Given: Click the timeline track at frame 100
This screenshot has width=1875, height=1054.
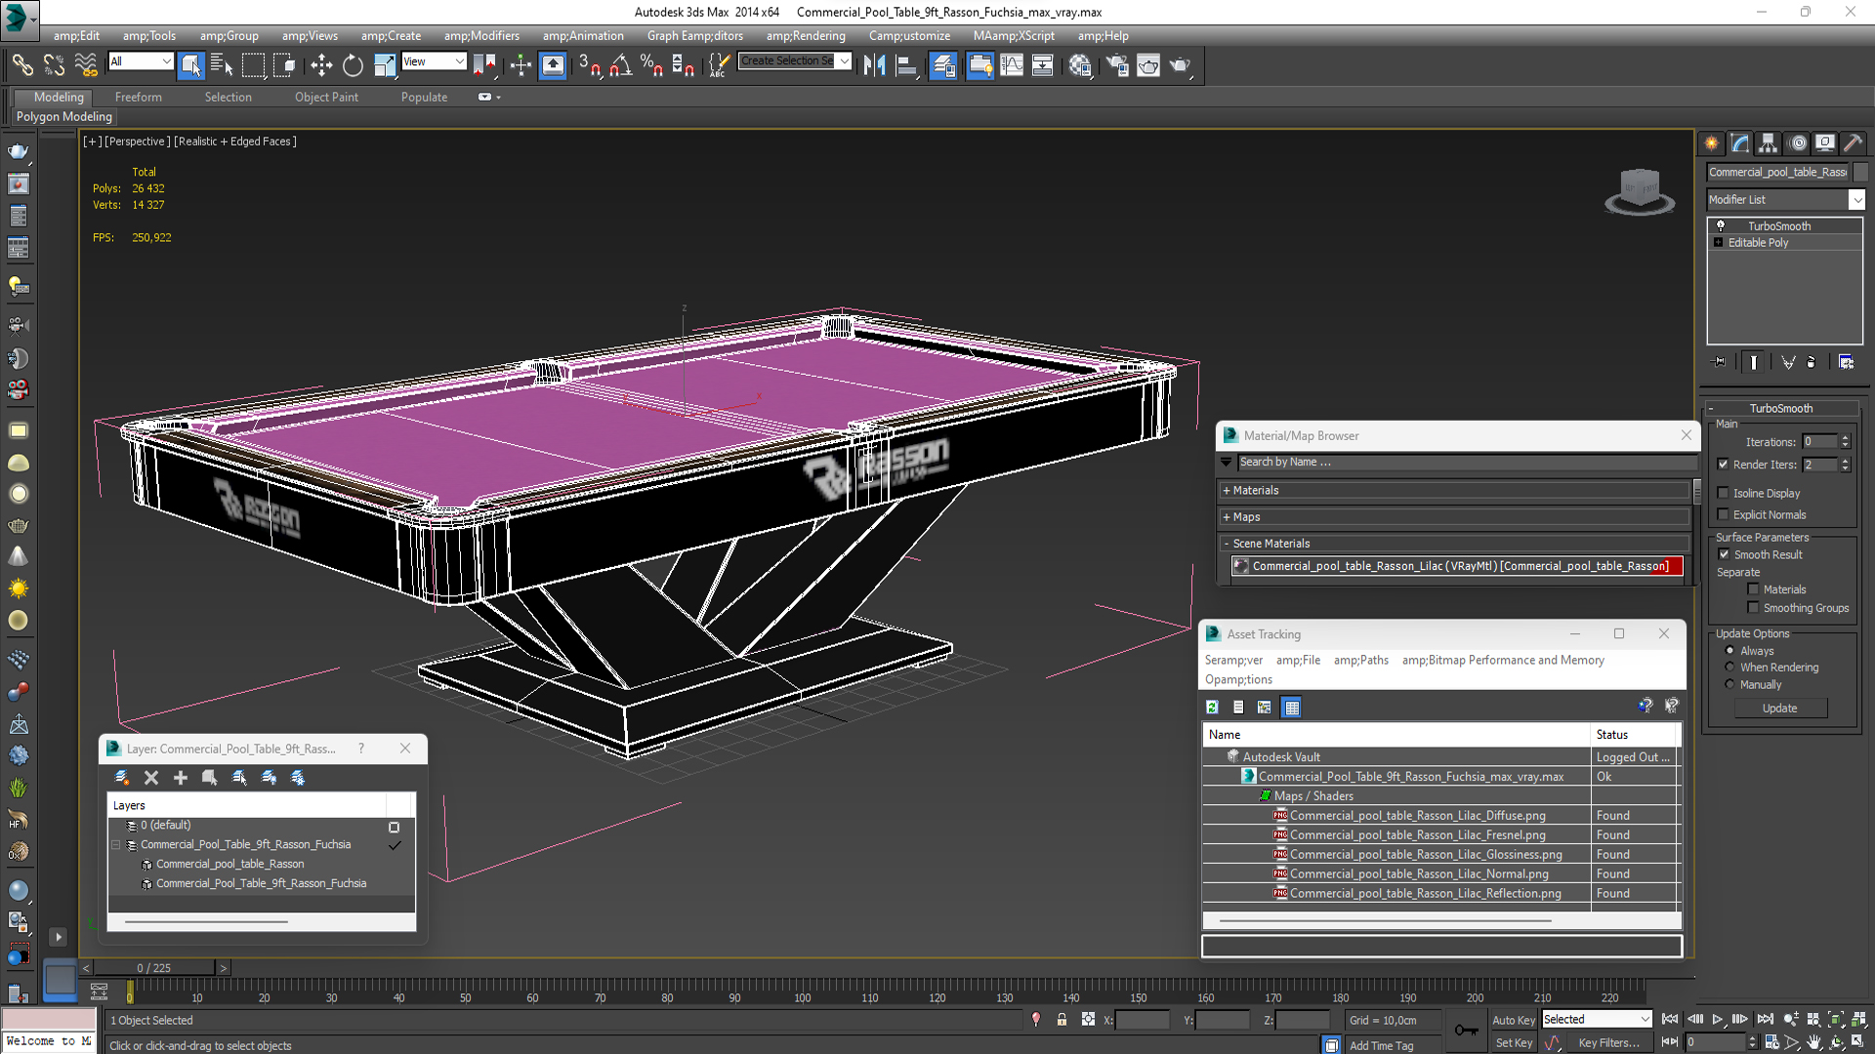Looking at the screenshot, I should click(802, 991).
